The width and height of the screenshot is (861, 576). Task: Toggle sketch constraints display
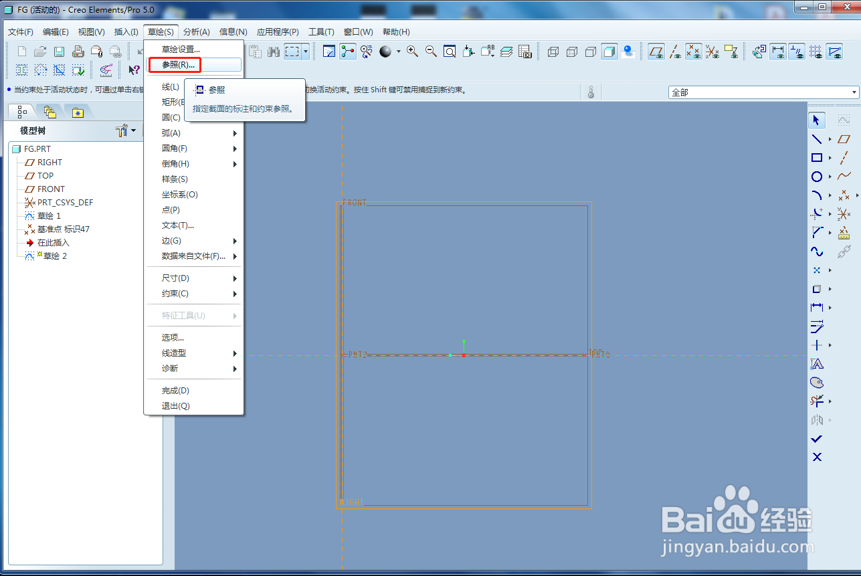[x=797, y=52]
